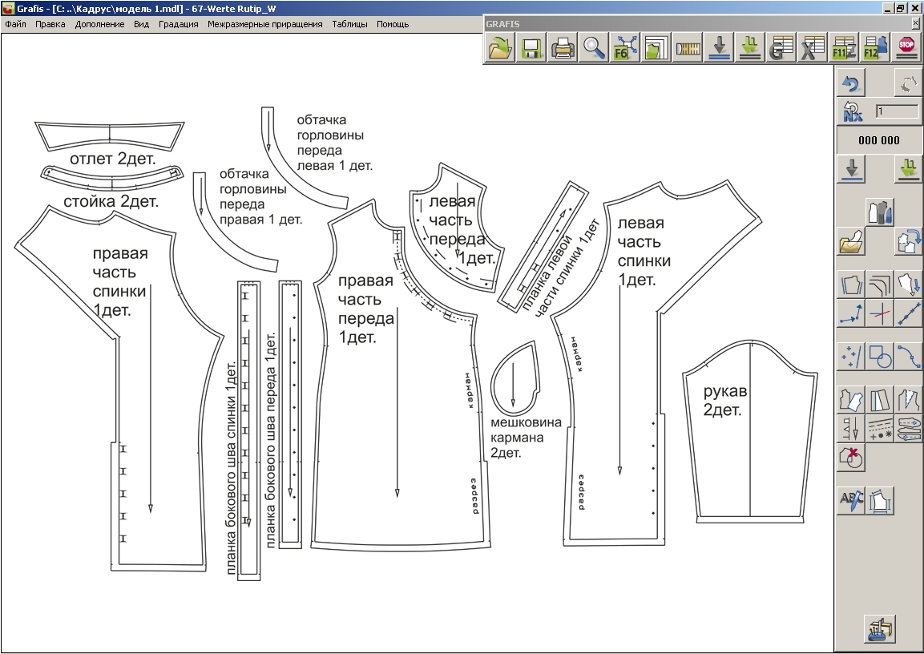Open the Межразмерные приращения menu
This screenshot has height=654, width=924.
pos(265,24)
